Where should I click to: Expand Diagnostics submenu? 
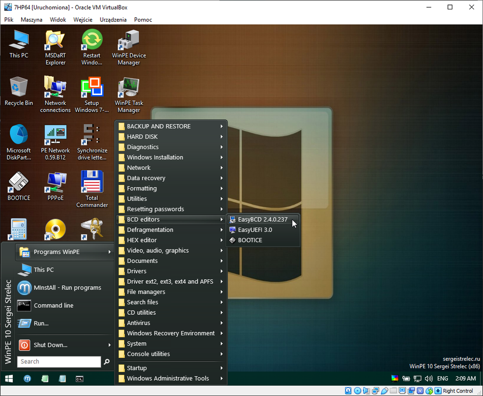point(171,147)
